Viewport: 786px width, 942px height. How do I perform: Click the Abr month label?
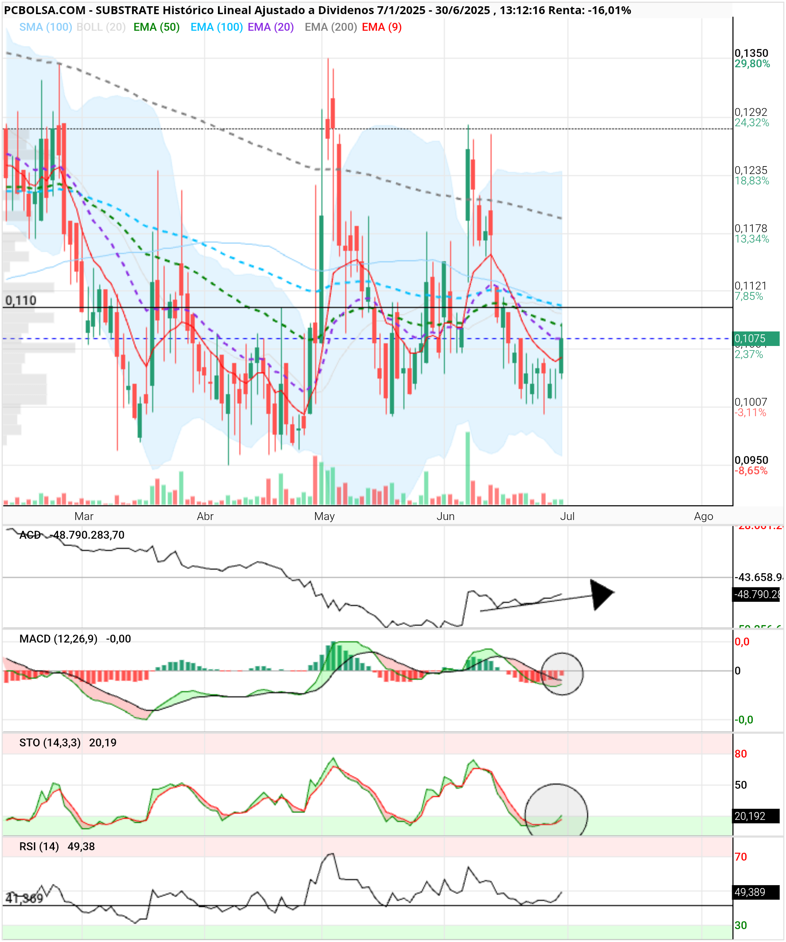tap(206, 516)
